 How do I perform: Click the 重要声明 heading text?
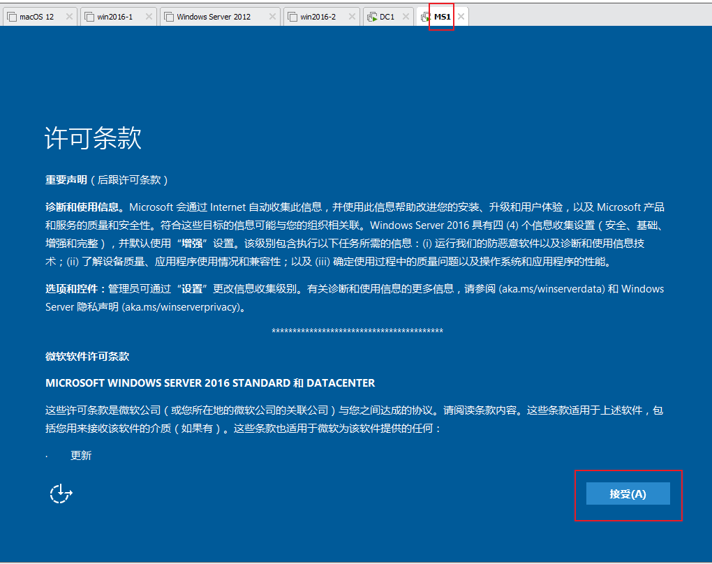66,180
